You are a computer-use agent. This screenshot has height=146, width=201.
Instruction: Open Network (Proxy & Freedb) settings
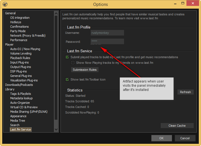[28, 36]
